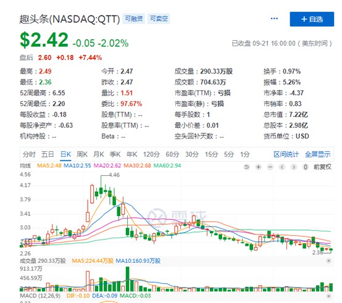Viewport: 342px width, 303px height.
Task: Switch to the 15分 interval tab
Action: [x=211, y=154]
